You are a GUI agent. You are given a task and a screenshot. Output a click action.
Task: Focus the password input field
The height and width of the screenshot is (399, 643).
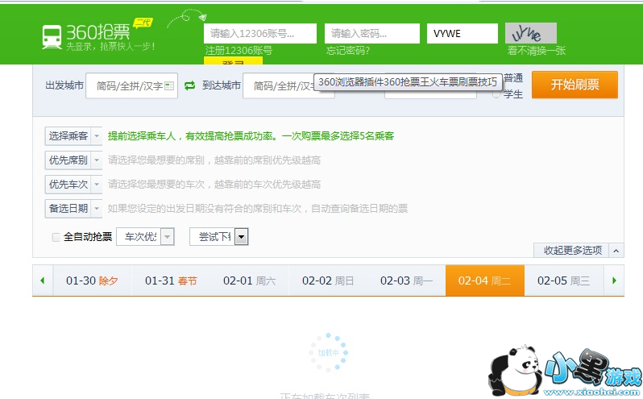372,34
